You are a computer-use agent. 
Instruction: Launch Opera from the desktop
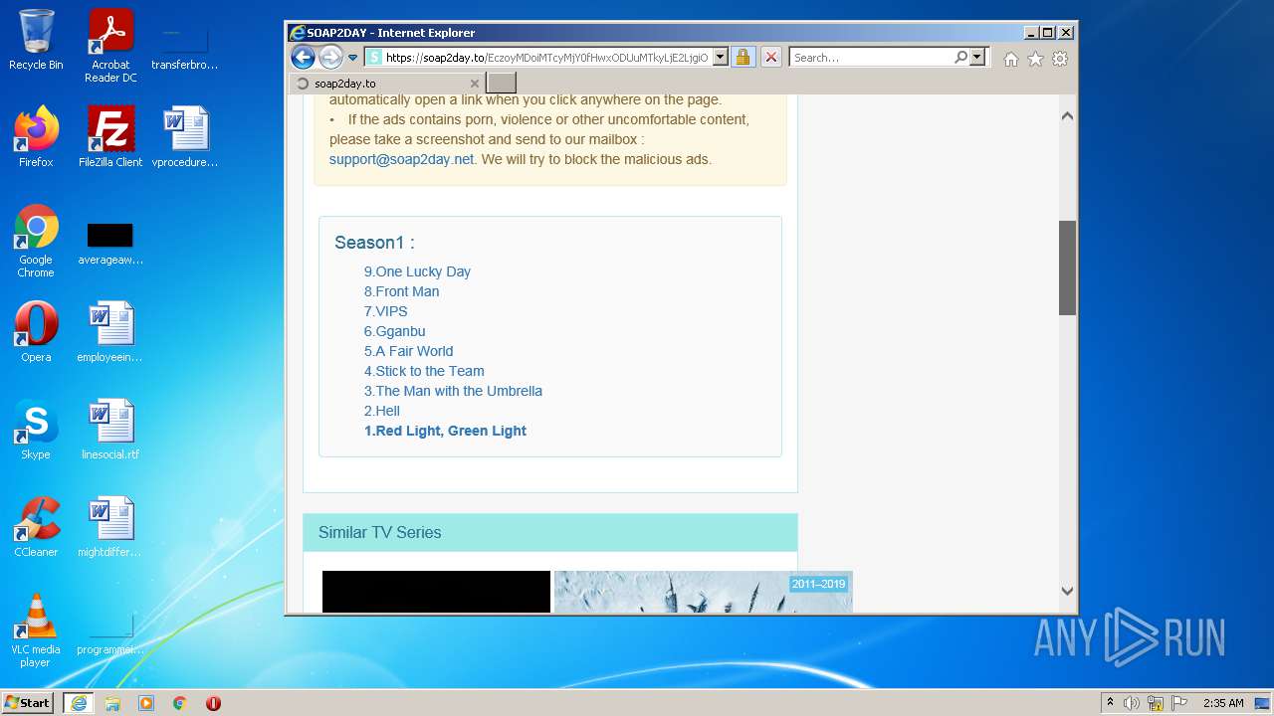point(36,332)
